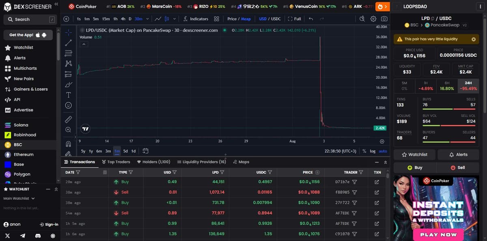Open the Discord link
This screenshot has width=487, height=241.
tap(38, 235)
